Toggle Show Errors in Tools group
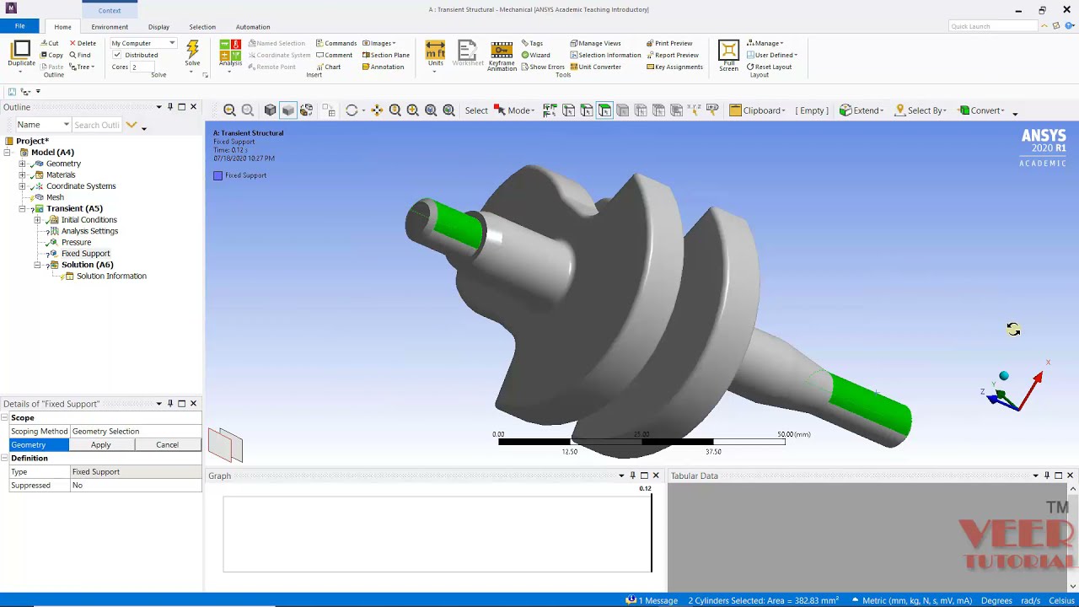 click(x=542, y=67)
